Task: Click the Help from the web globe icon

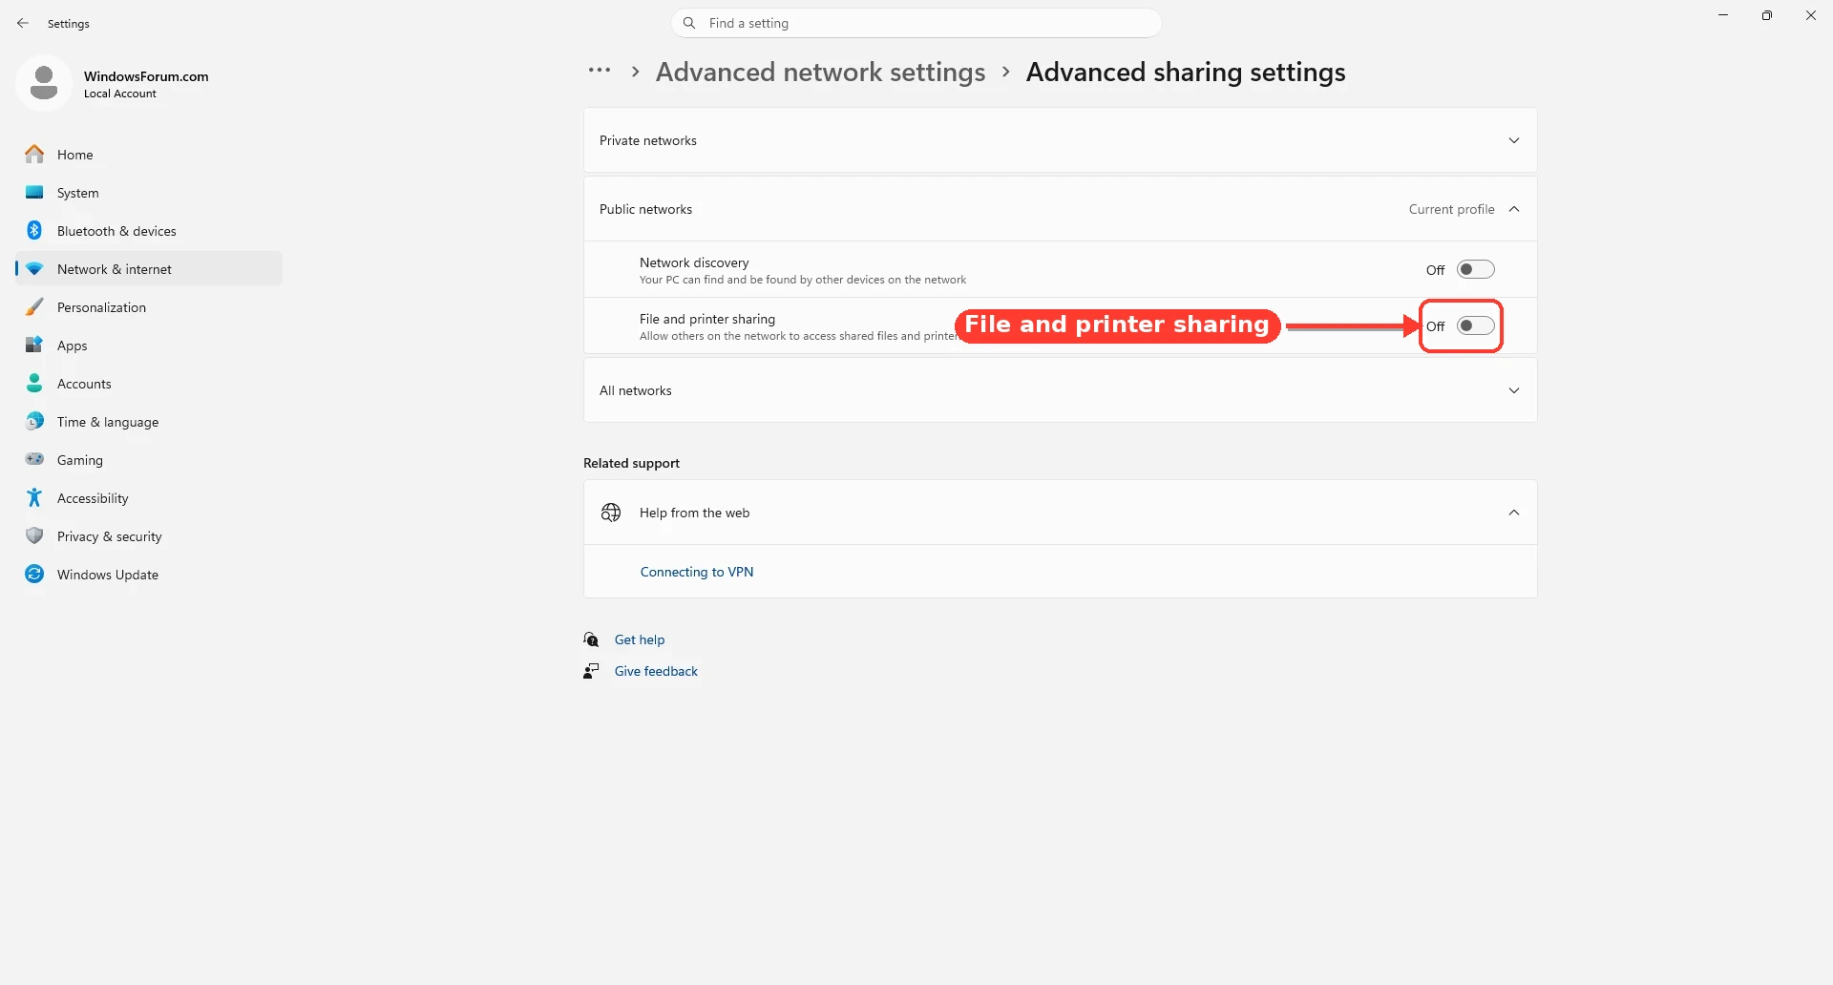Action: [x=611, y=513]
